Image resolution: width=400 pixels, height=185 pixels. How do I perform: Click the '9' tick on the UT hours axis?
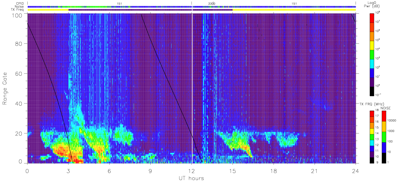tap(150, 171)
